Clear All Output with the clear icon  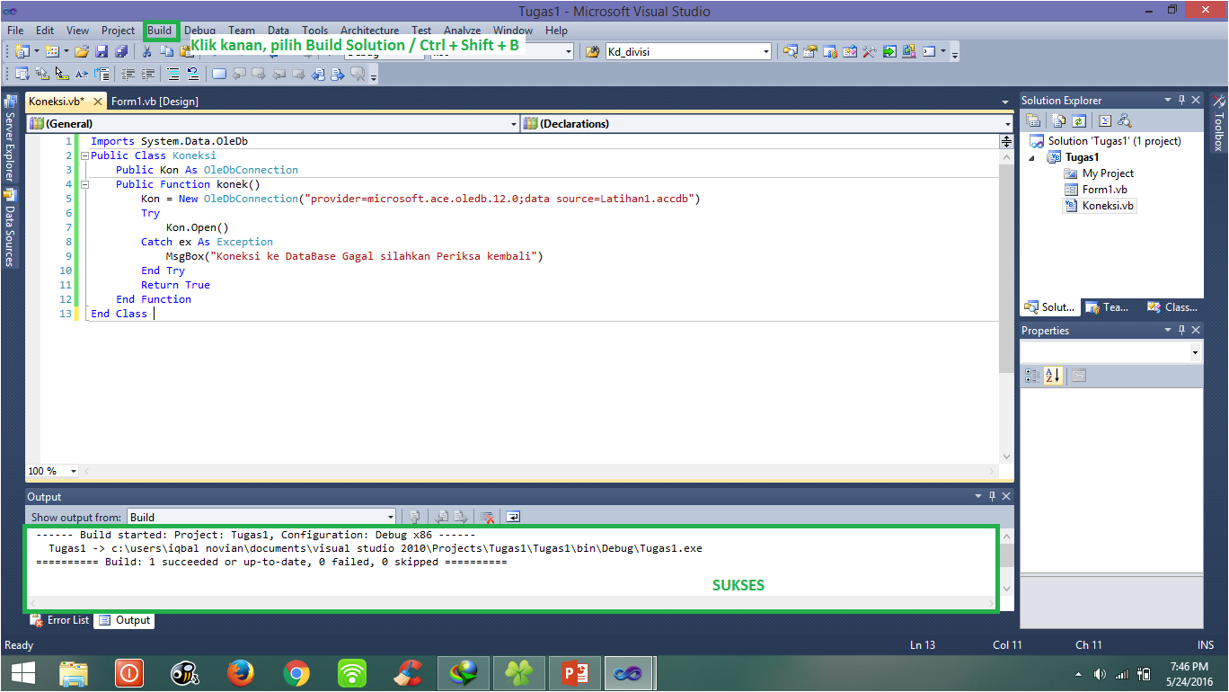pos(488,517)
